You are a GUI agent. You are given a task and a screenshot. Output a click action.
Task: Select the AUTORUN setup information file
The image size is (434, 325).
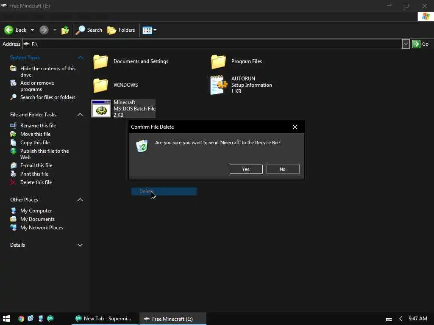(x=241, y=85)
